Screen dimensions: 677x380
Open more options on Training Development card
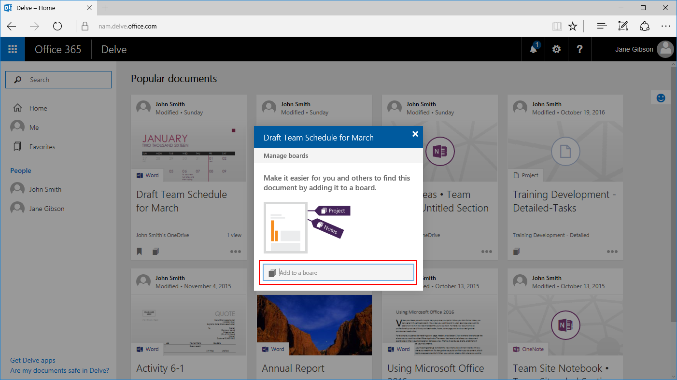tap(612, 252)
